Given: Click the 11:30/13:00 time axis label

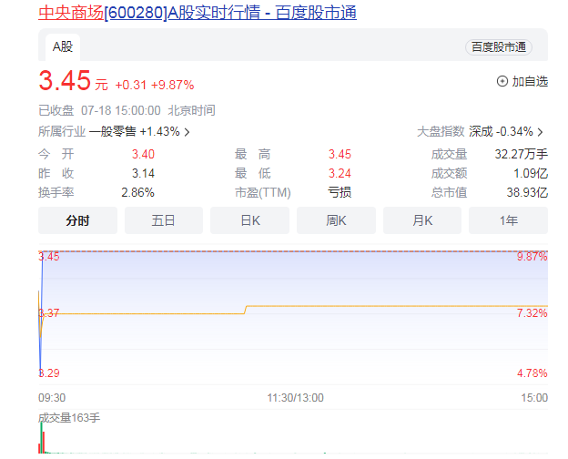Looking at the screenshot, I should pos(295,398).
